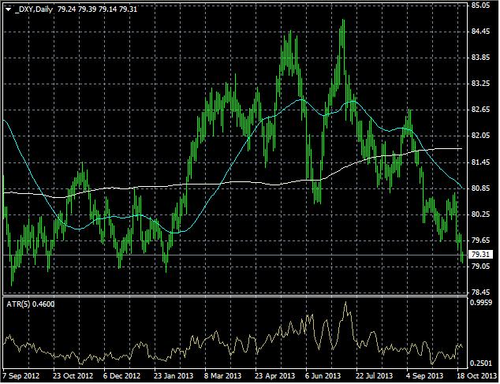Select the 8 Mar 2013 date label
The height and width of the screenshot is (384, 500).
(223, 376)
